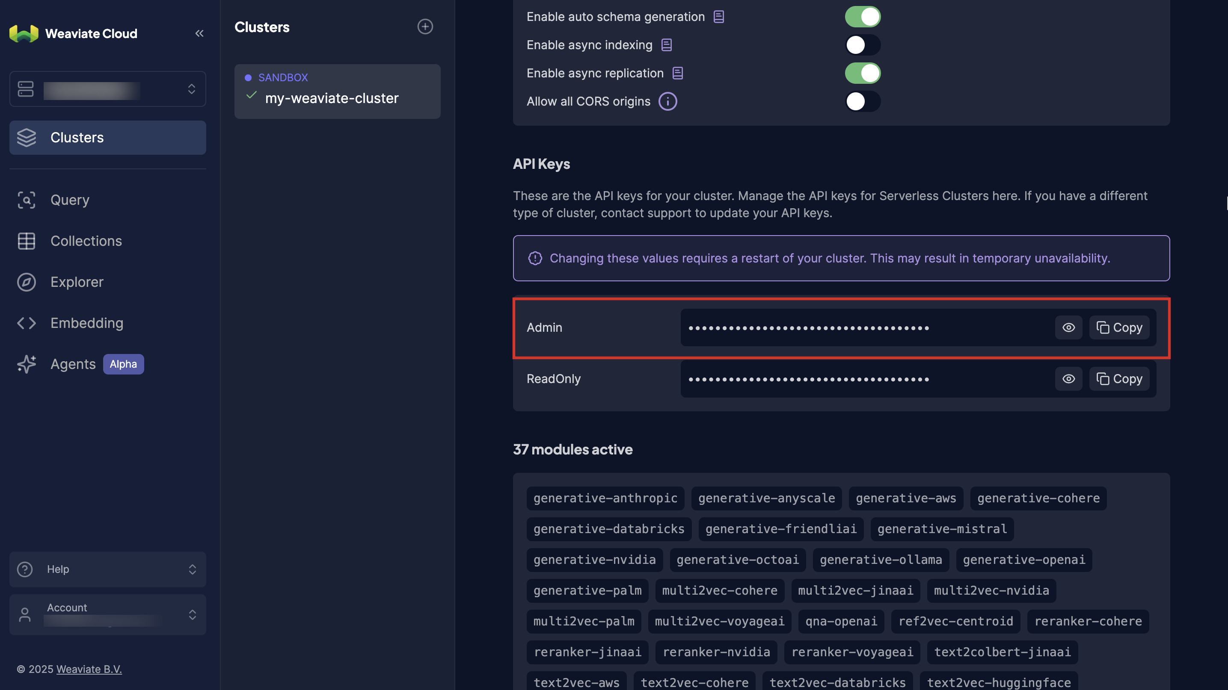Click the generative-nvidia module tag
This screenshot has width=1228, height=690.
594,560
